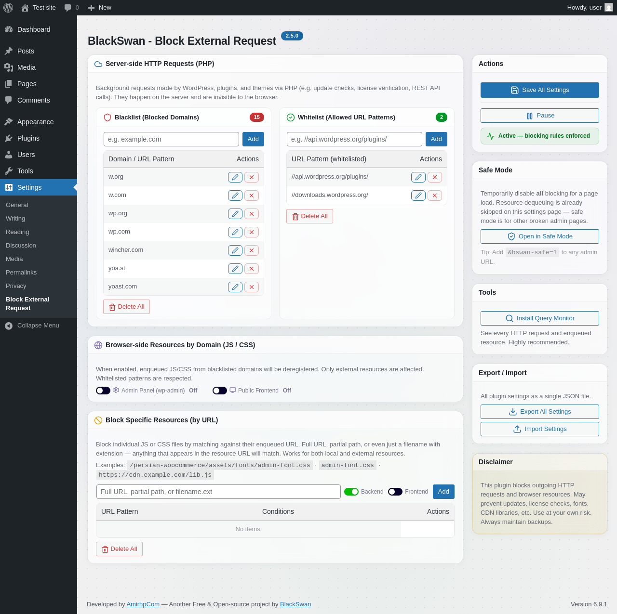Delete the wp.org blacklist entry
The height and width of the screenshot is (614, 617).
(x=252, y=214)
